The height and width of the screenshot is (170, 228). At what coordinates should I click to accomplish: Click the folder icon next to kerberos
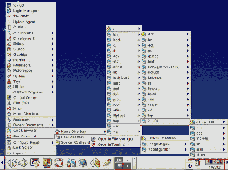point(144,78)
